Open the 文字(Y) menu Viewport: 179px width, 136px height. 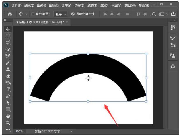66,5
